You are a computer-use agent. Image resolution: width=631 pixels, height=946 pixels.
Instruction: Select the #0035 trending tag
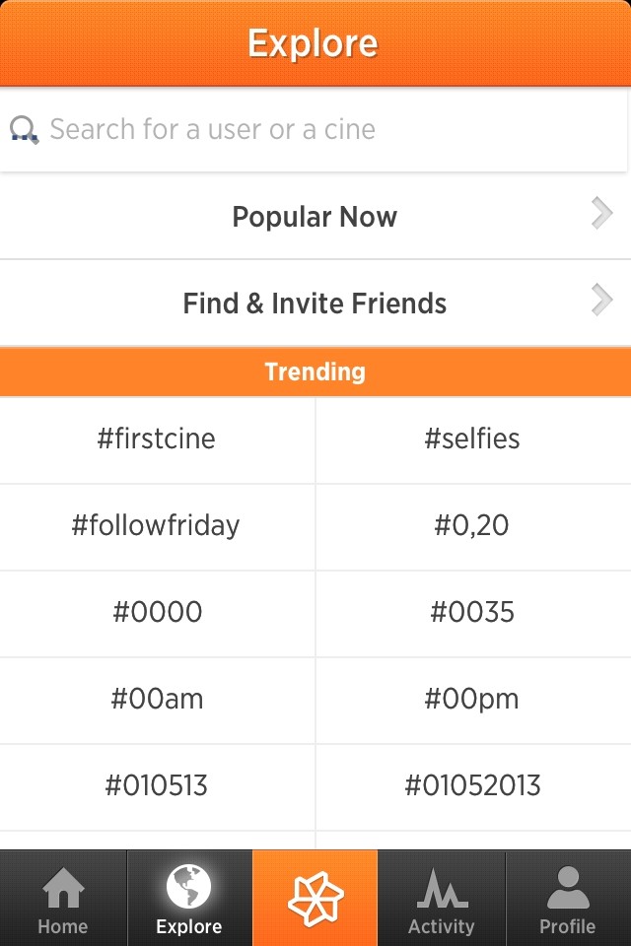pos(472,613)
